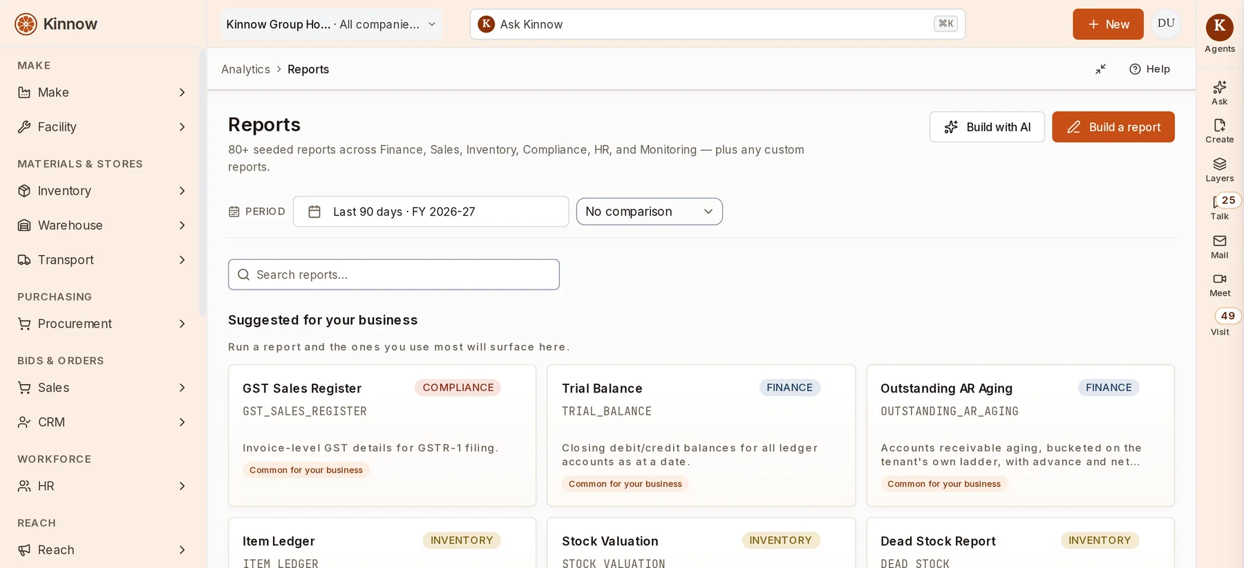Open the Ask sparkle icon
1244x568 pixels.
tap(1220, 87)
